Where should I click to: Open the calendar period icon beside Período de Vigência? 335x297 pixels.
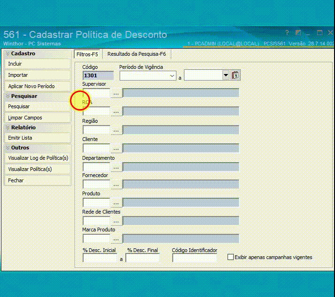pyautogui.click(x=235, y=75)
